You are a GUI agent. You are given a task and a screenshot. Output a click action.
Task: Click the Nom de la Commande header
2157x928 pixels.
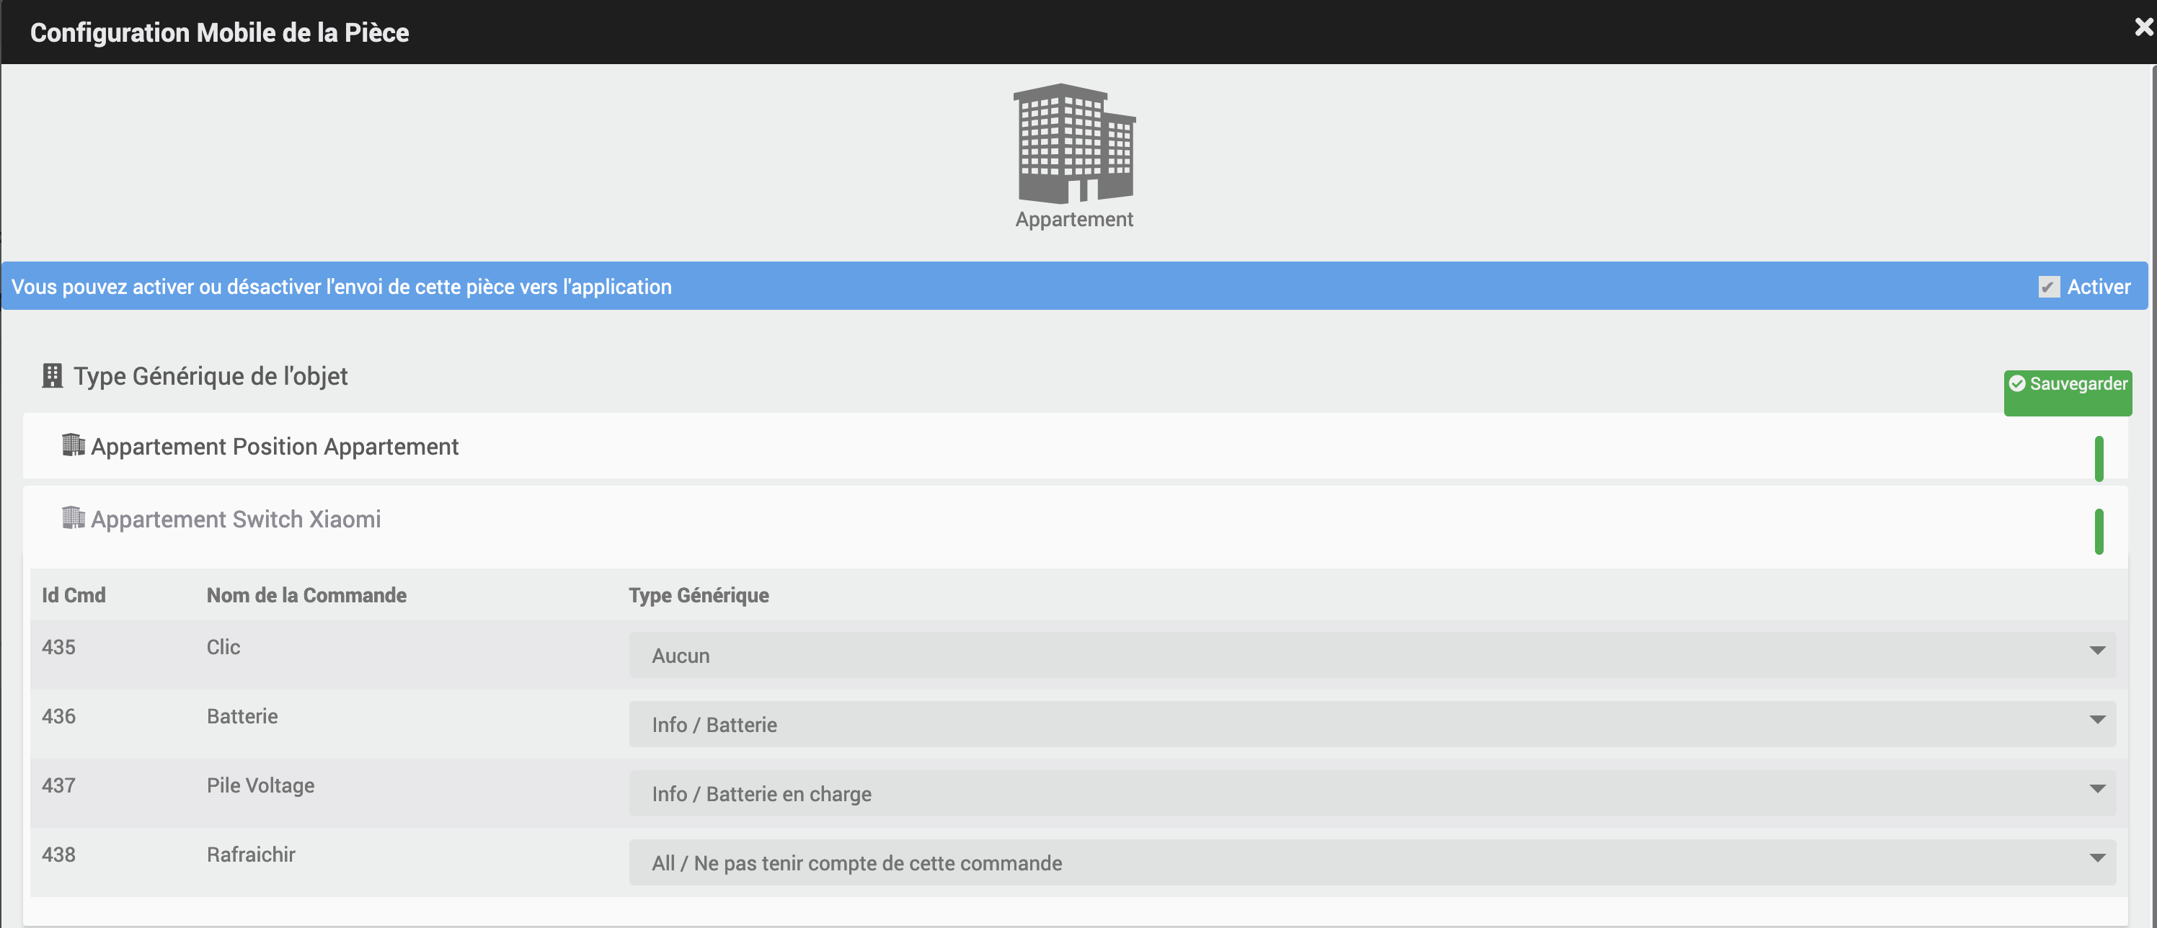click(306, 595)
